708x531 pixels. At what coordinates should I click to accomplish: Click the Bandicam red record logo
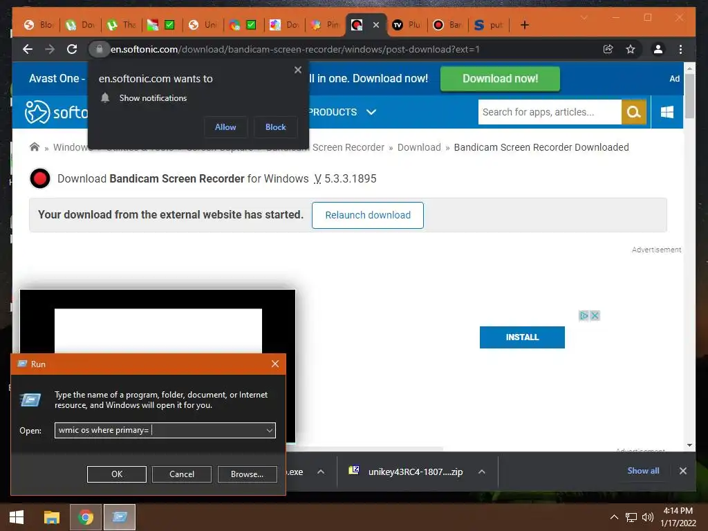39,178
